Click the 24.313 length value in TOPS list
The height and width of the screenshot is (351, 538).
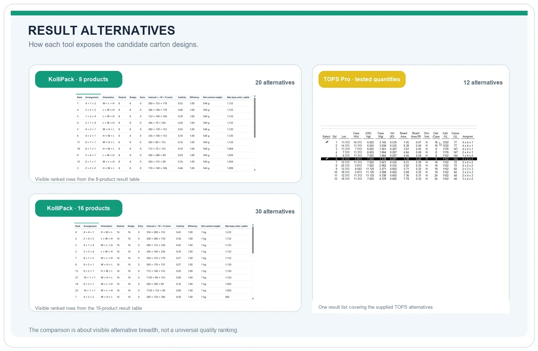pos(345,166)
